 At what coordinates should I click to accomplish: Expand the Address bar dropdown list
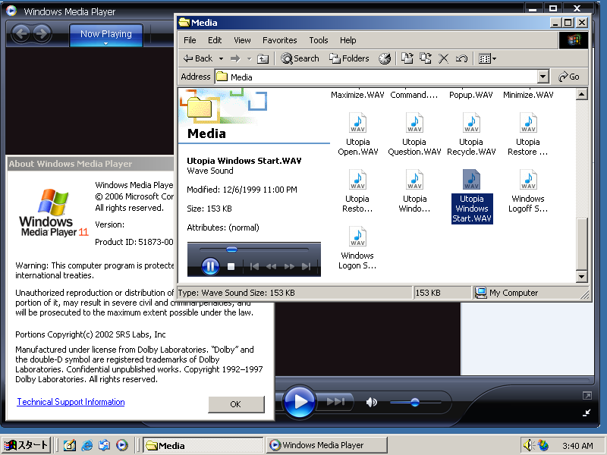pos(543,77)
